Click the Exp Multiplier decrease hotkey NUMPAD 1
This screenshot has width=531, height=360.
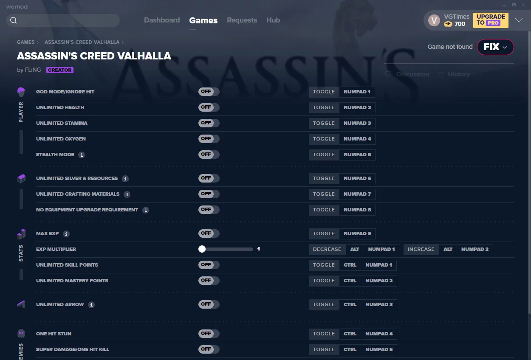(x=381, y=249)
